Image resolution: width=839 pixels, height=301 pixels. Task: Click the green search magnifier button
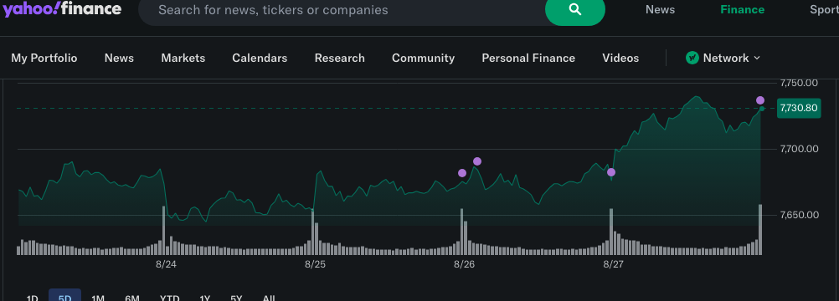point(574,10)
